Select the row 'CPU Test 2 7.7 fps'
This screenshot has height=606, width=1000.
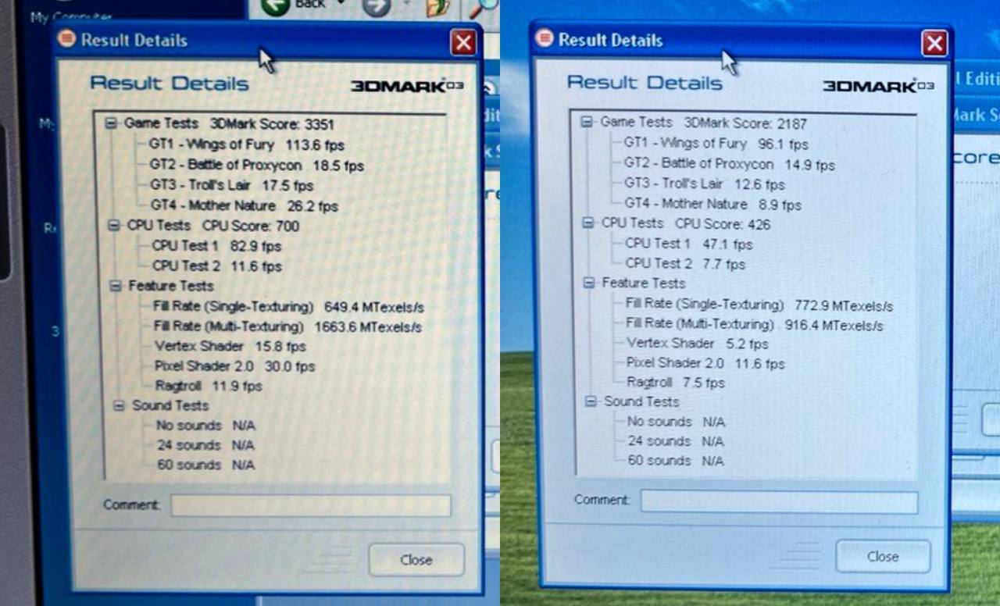pos(686,263)
